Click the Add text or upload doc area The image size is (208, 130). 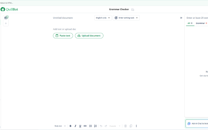(64, 29)
